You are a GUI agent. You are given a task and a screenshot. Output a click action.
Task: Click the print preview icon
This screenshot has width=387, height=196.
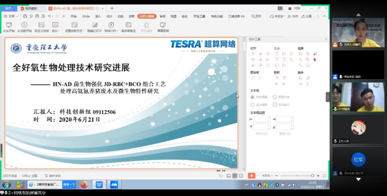(43, 16)
